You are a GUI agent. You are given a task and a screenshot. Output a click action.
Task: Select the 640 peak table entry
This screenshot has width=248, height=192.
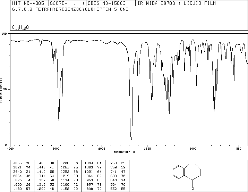pyautogui.click(x=118, y=180)
